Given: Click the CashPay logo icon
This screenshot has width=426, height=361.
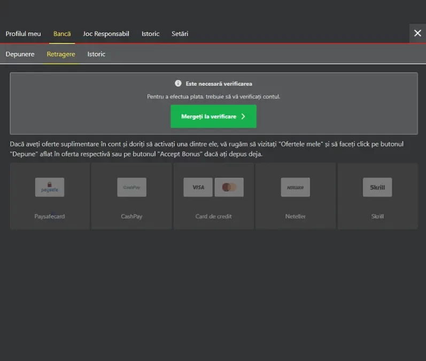Looking at the screenshot, I should (x=132, y=187).
